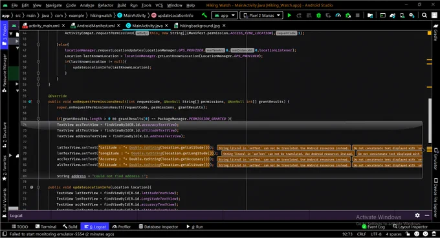440x238 pixels.
Task: Toggle the Resource Manager side panel
Action: click(x=5, y=73)
